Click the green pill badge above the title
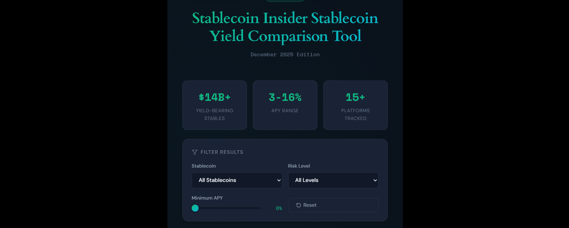 (285, 1)
